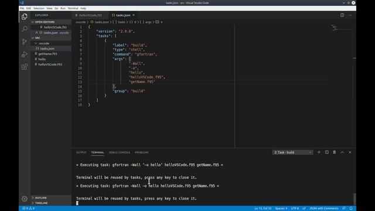Open the View menu
This screenshot has height=211, width=375.
point(49,8)
